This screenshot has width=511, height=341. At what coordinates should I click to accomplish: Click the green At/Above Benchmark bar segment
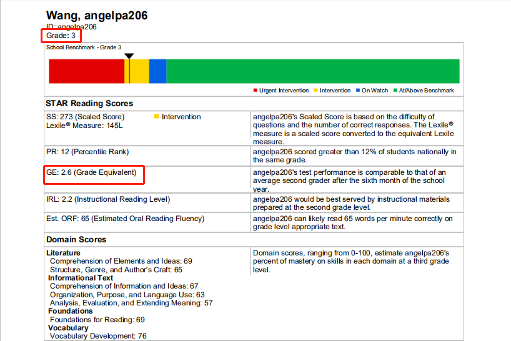(313, 71)
